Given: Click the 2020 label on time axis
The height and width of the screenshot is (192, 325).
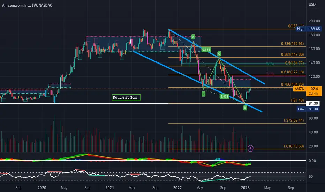Looking at the screenshot, I should tap(42, 188).
